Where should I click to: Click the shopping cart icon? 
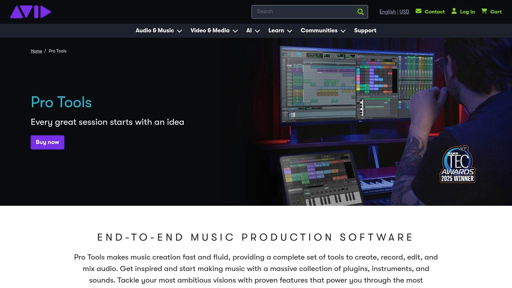[484, 11]
